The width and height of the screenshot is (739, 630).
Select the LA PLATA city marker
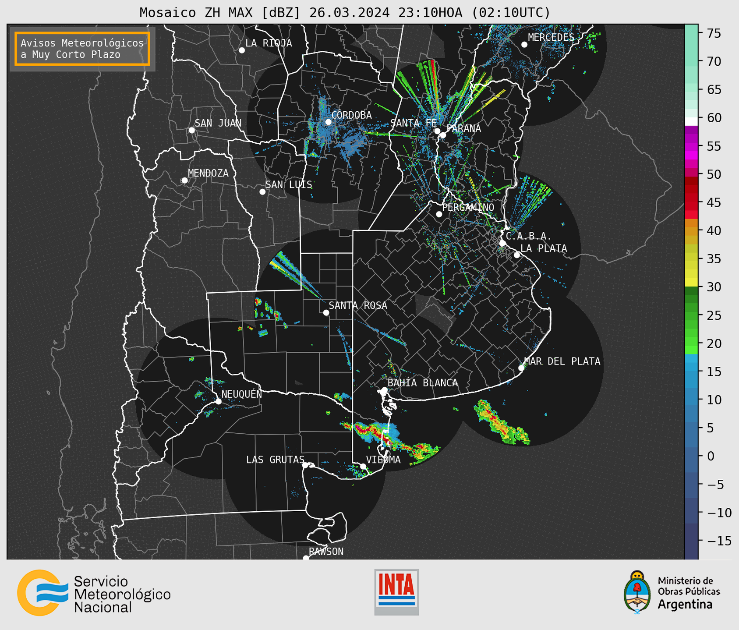click(517, 255)
